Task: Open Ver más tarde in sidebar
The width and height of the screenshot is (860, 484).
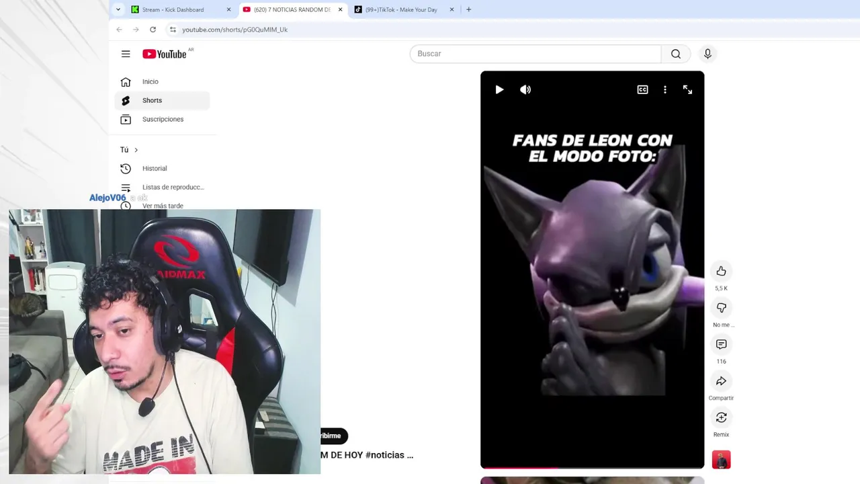Action: pos(163,206)
